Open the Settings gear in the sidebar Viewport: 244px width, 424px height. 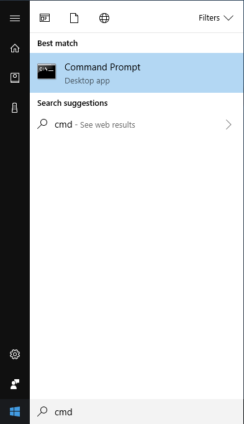click(x=15, y=354)
